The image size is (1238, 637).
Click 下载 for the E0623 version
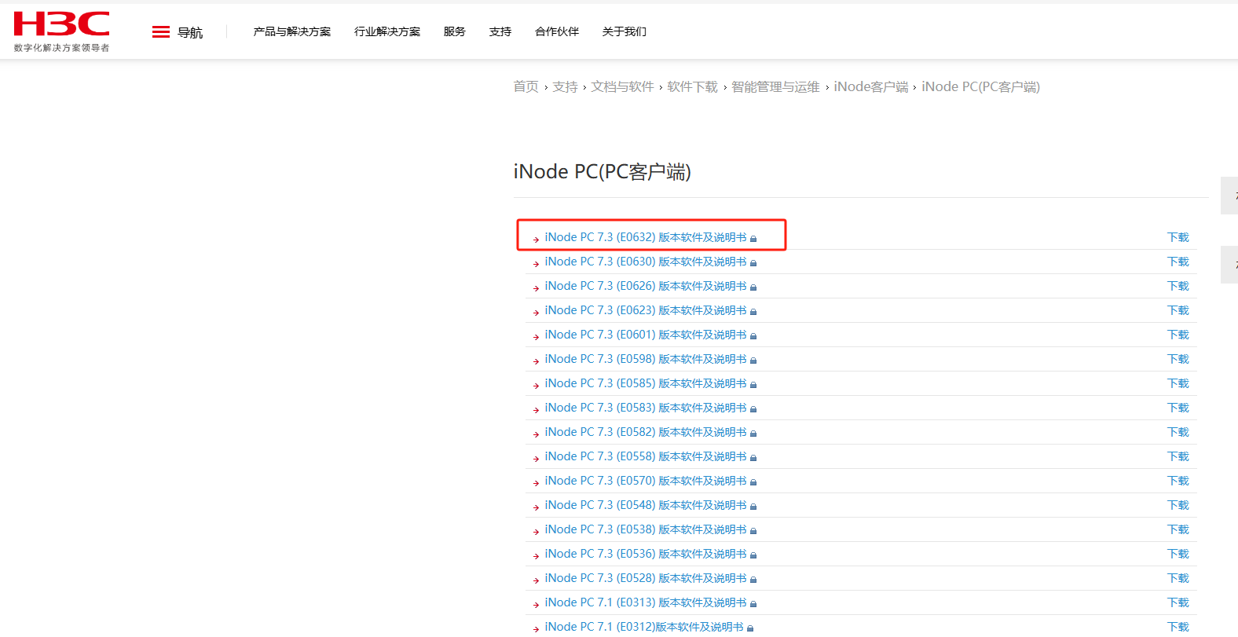1178,310
